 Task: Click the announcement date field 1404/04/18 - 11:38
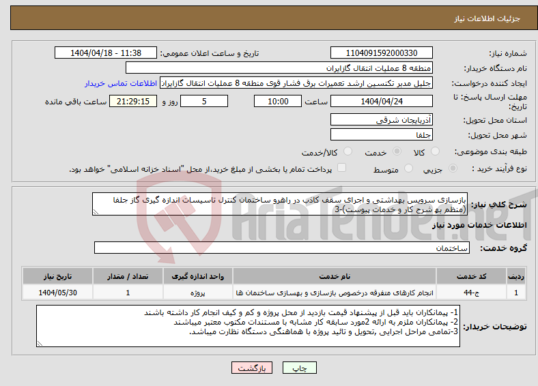(106, 53)
